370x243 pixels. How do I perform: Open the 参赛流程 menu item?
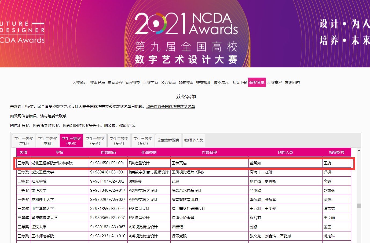[x=115, y=82]
